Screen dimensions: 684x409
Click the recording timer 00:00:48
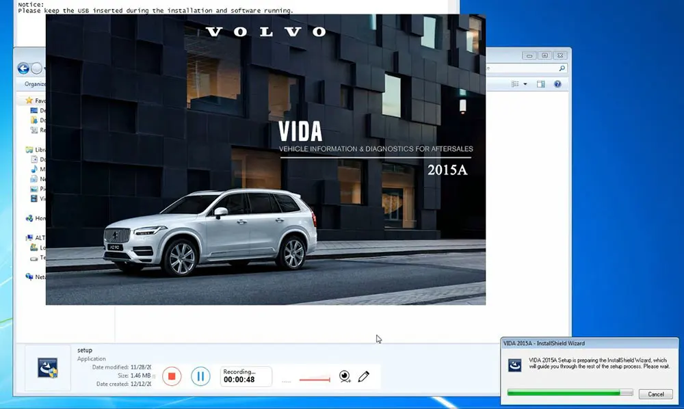point(239,380)
